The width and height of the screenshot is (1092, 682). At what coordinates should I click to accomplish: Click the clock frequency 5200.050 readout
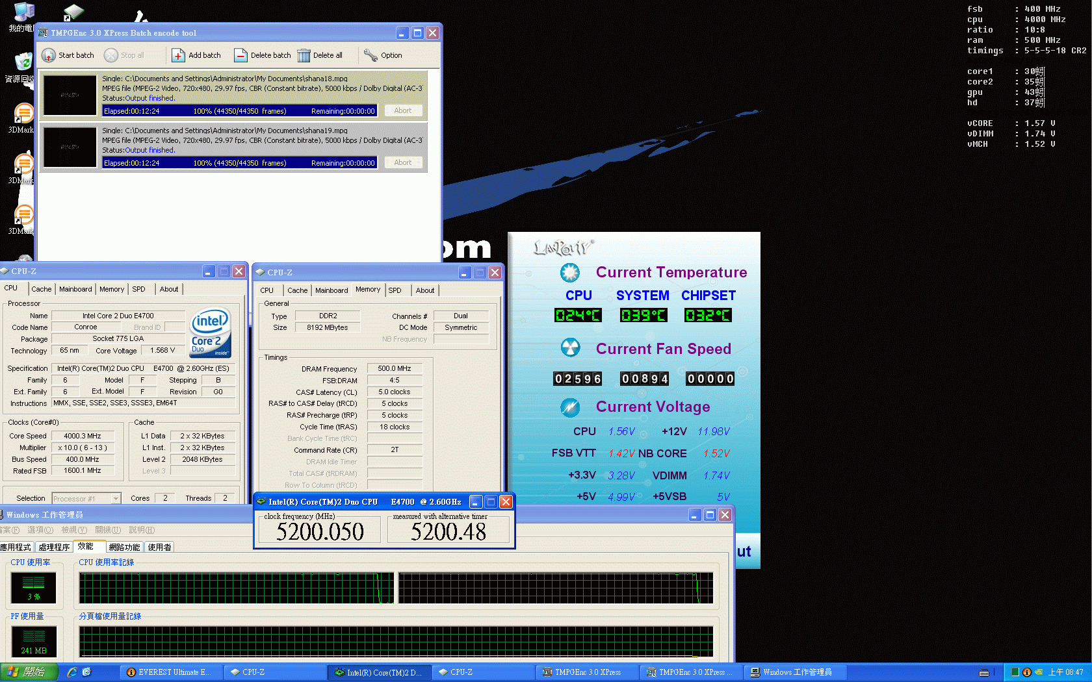[x=320, y=531]
